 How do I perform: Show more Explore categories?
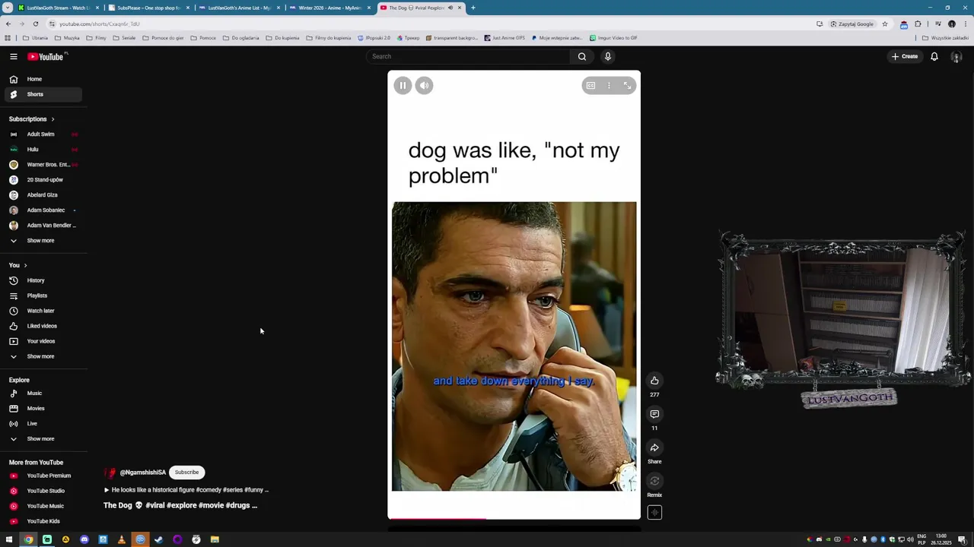pos(43,438)
